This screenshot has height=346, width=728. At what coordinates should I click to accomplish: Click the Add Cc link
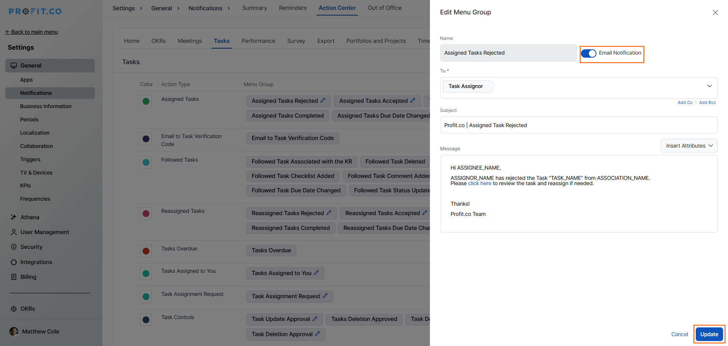(685, 102)
